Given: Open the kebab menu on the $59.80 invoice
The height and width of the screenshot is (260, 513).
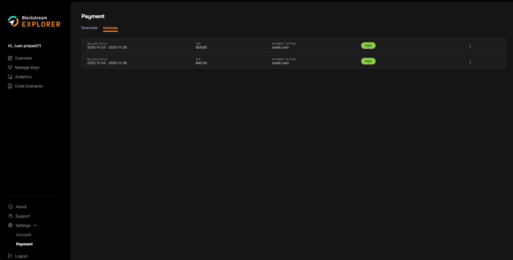Looking at the screenshot, I should (x=470, y=47).
